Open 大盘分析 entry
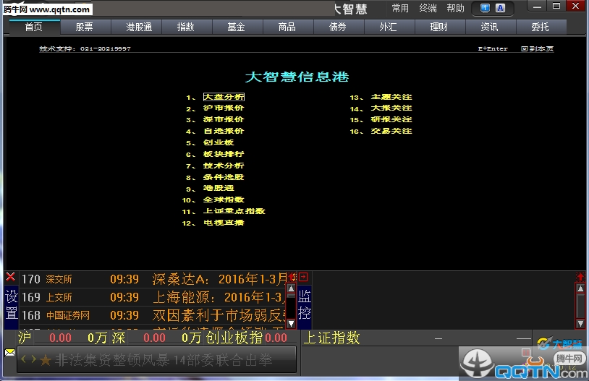The image size is (589, 381). (224, 97)
